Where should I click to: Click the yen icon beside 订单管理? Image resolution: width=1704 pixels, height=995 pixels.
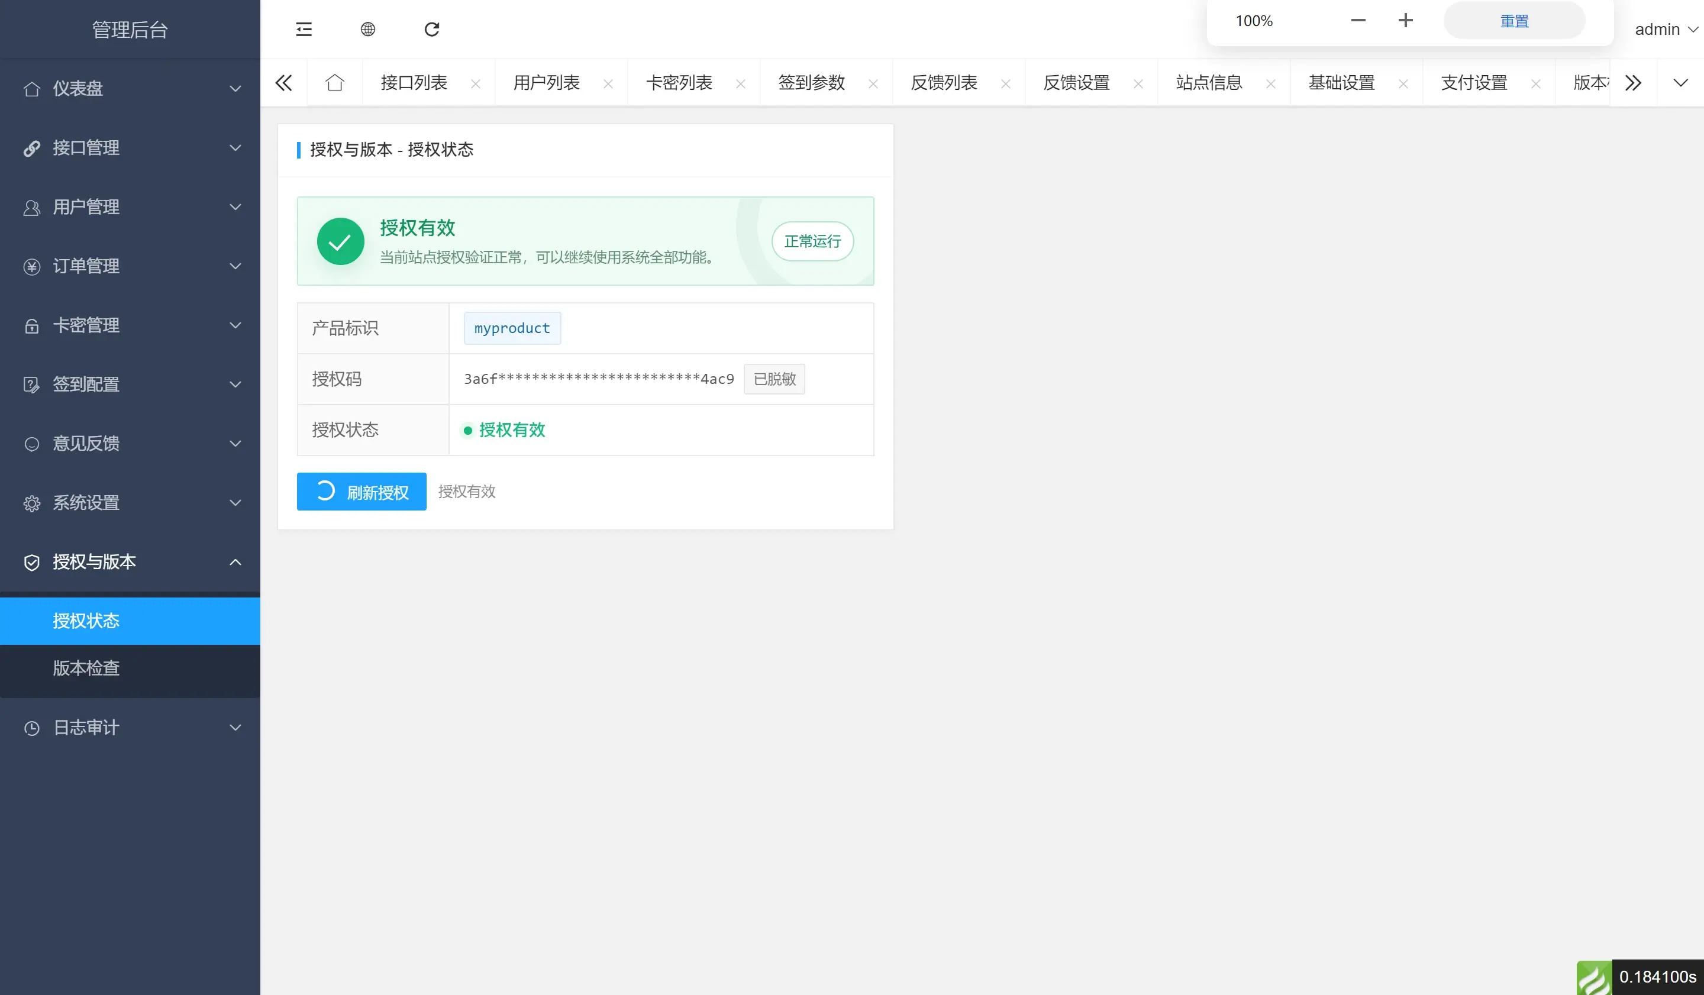pos(31,266)
